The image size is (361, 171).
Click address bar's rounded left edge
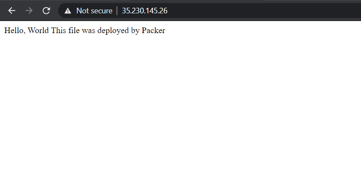pyautogui.click(x=60, y=11)
